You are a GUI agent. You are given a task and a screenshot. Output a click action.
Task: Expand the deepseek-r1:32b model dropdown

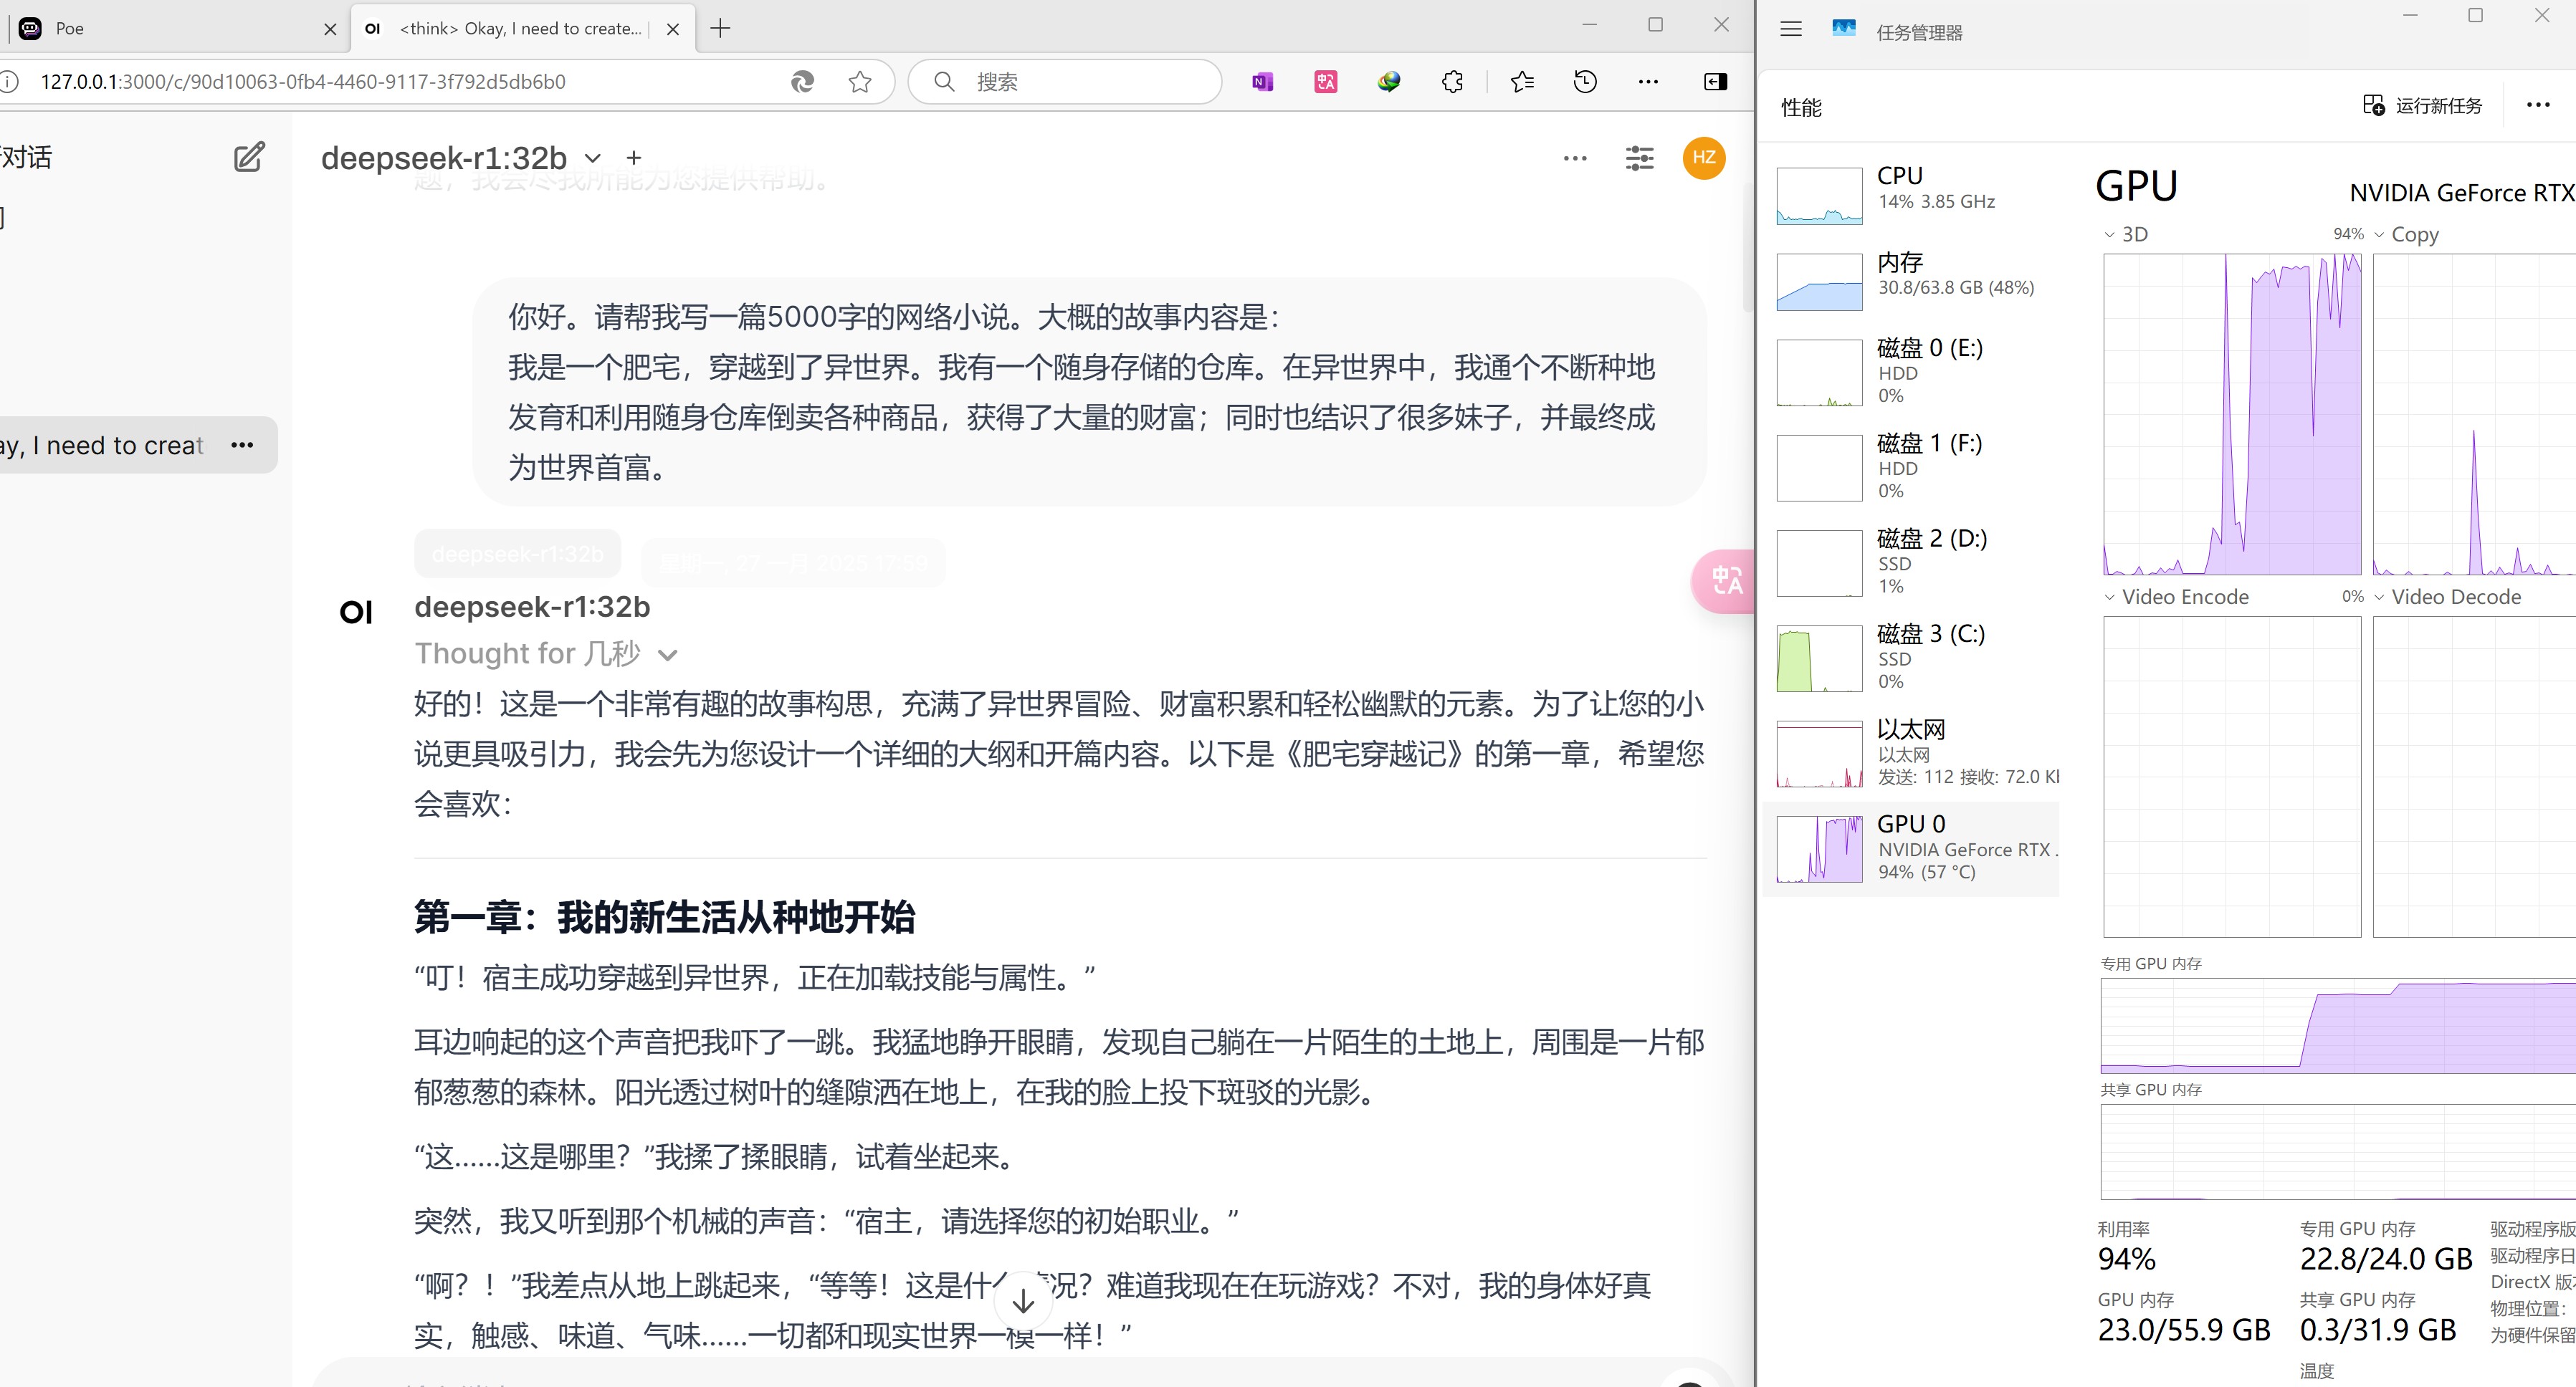click(592, 158)
